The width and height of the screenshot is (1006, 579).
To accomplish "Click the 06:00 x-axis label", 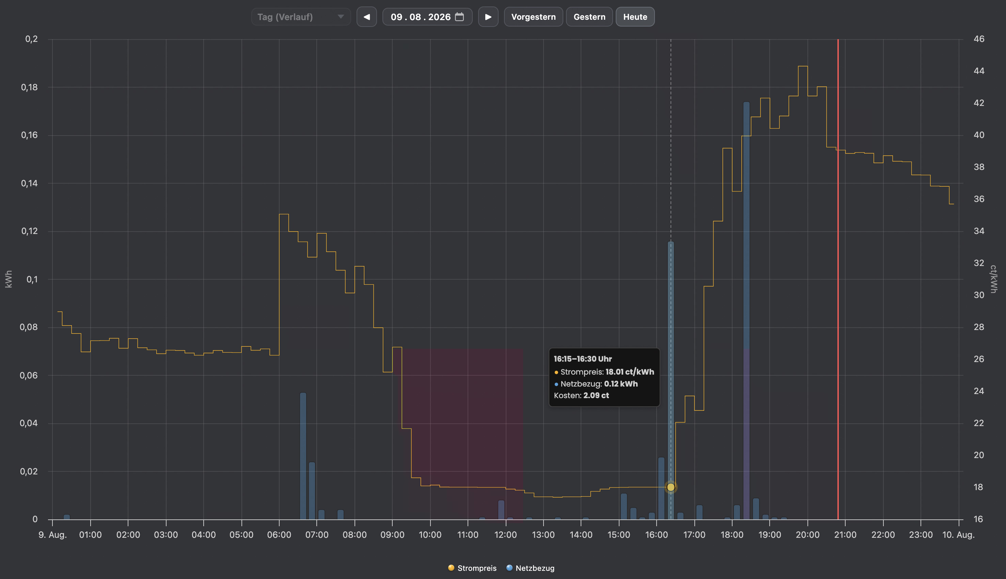I will tap(279, 535).
